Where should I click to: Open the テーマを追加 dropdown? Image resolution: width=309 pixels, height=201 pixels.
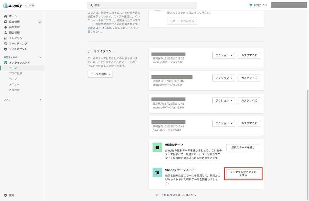[x=100, y=74]
